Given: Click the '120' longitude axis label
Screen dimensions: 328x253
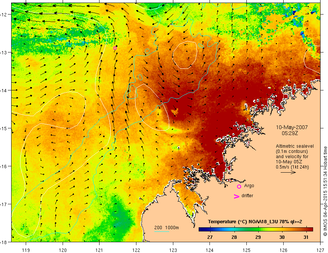Looking at the screenshot, I should (63, 250).
